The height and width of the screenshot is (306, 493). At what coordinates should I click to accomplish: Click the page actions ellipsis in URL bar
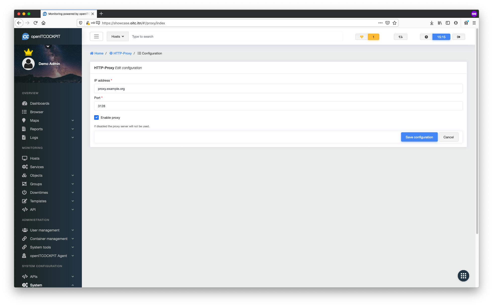pos(380,23)
